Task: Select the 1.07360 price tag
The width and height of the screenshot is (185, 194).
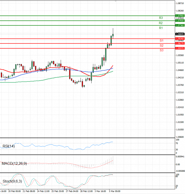Action: pos(180,25)
